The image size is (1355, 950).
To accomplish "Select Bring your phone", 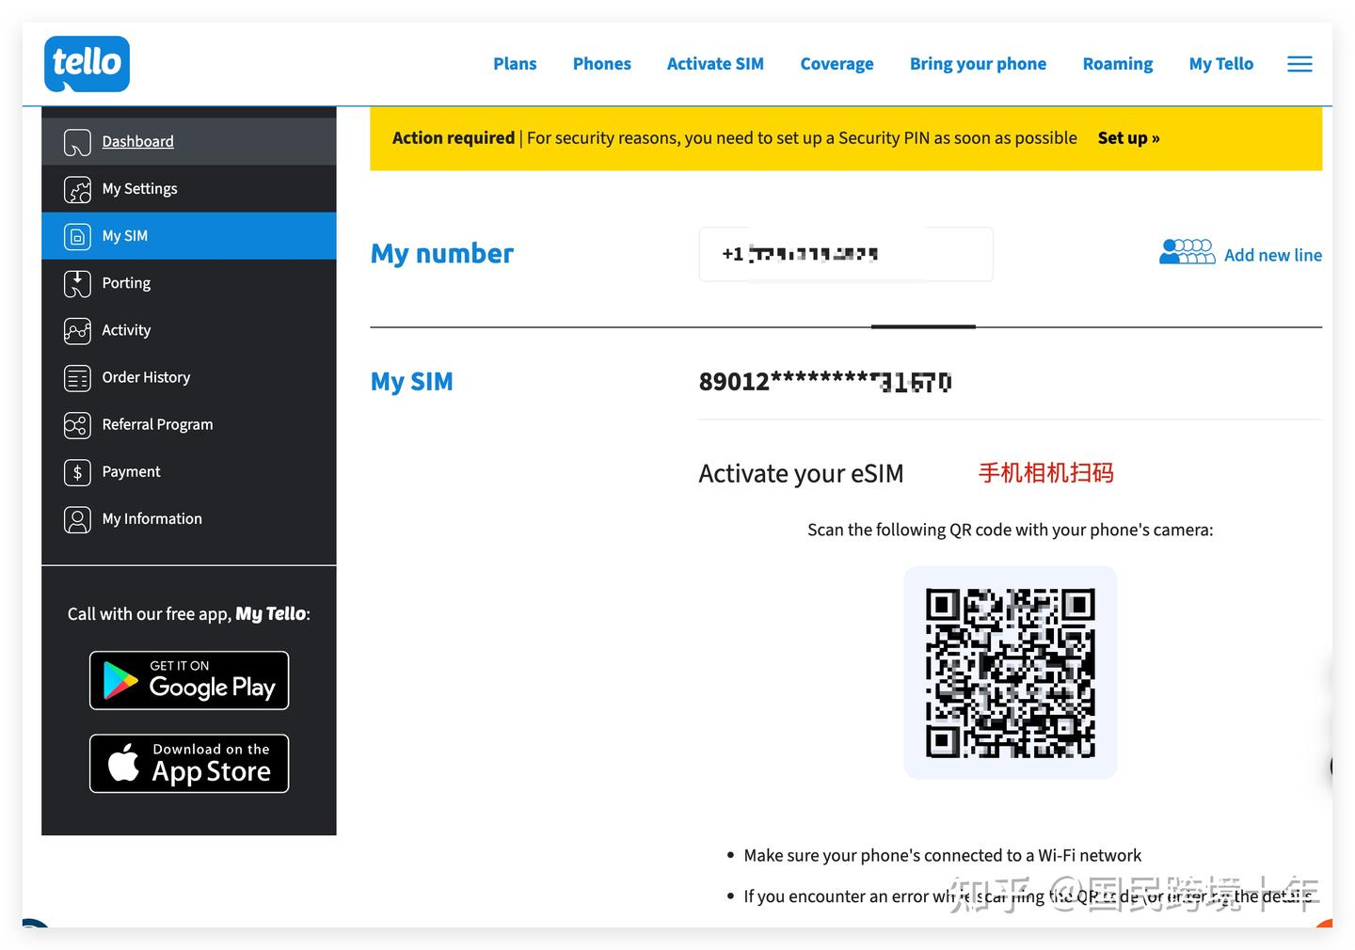I will (x=978, y=64).
